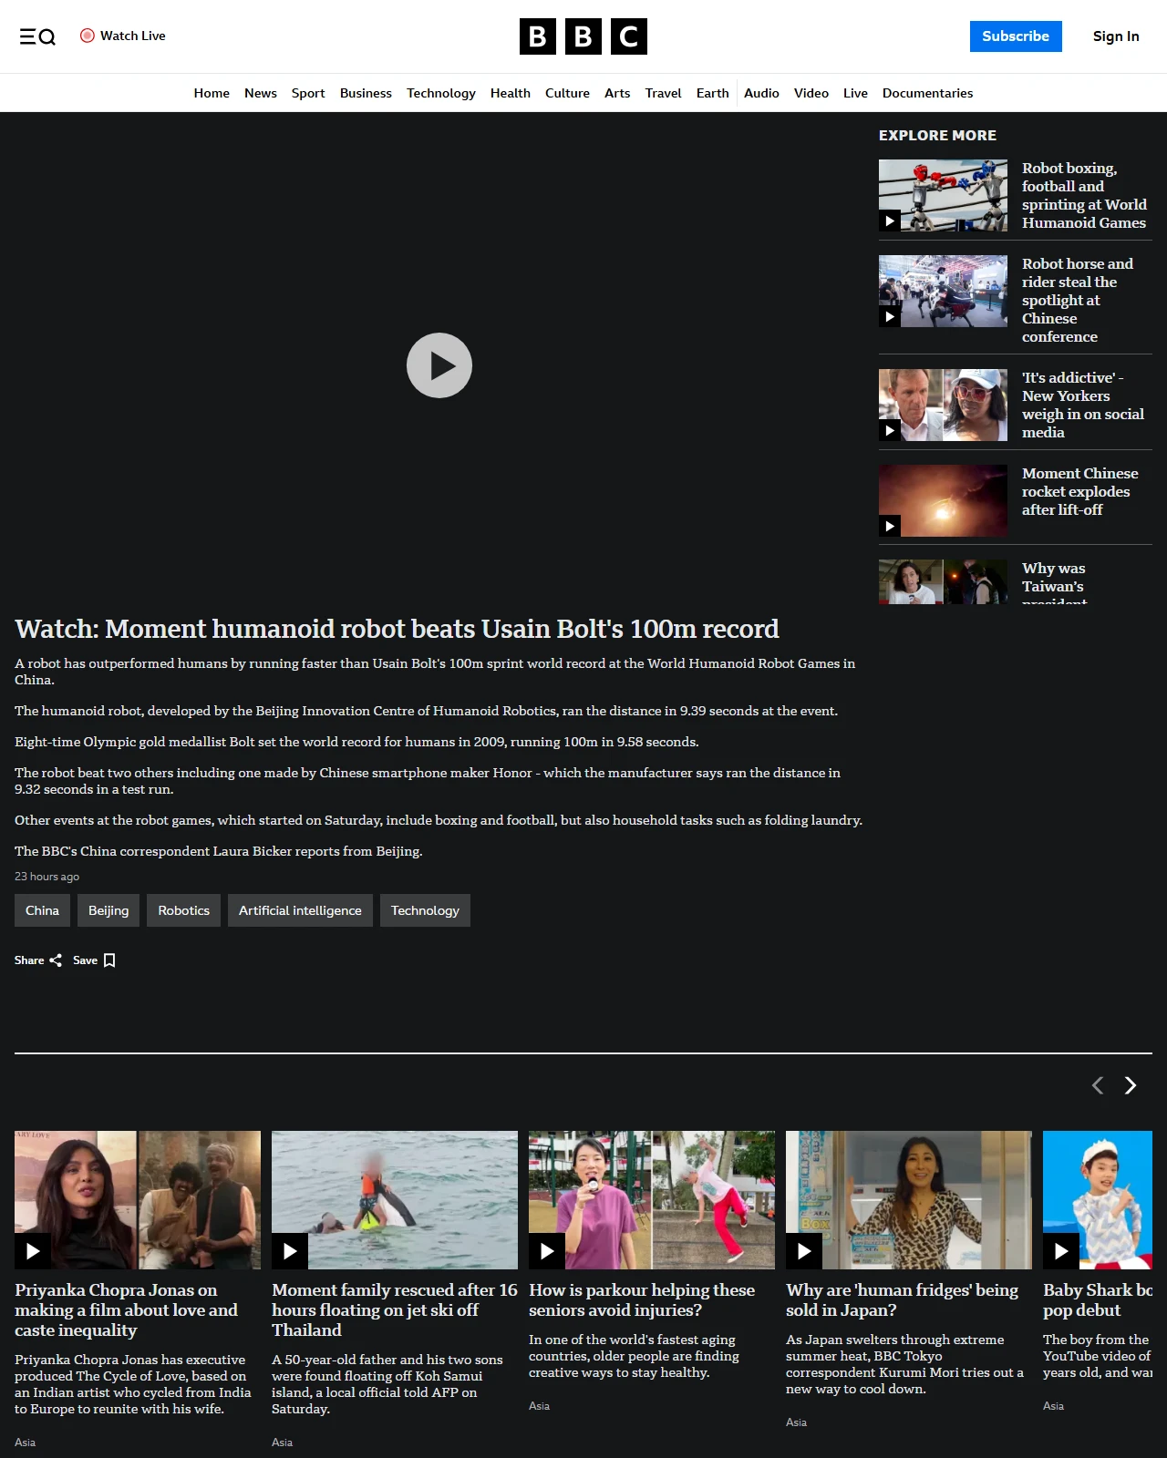Image resolution: width=1167 pixels, height=1458 pixels.
Task: Click the Save text label
Action: pos(85,960)
